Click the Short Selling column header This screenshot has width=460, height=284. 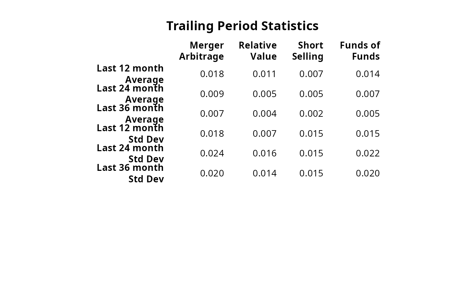[x=308, y=51]
